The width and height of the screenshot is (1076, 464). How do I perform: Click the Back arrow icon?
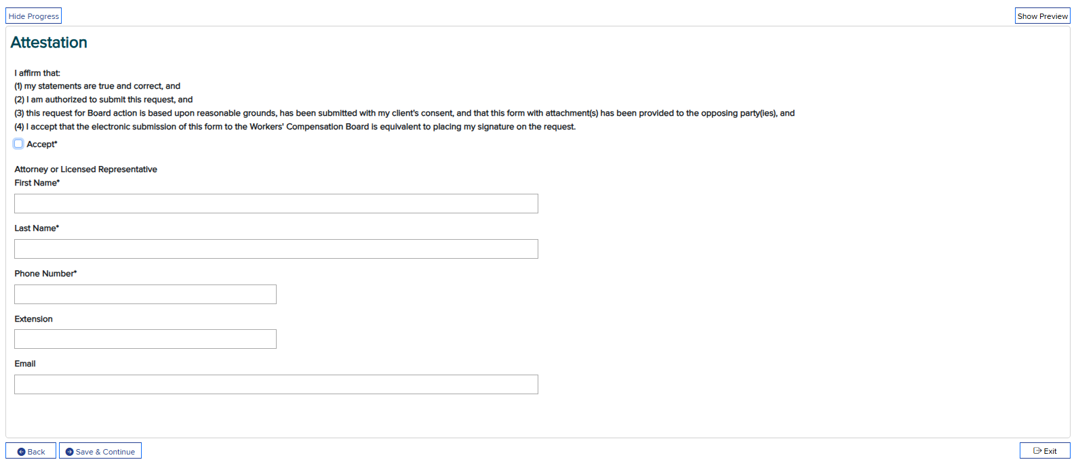22,452
